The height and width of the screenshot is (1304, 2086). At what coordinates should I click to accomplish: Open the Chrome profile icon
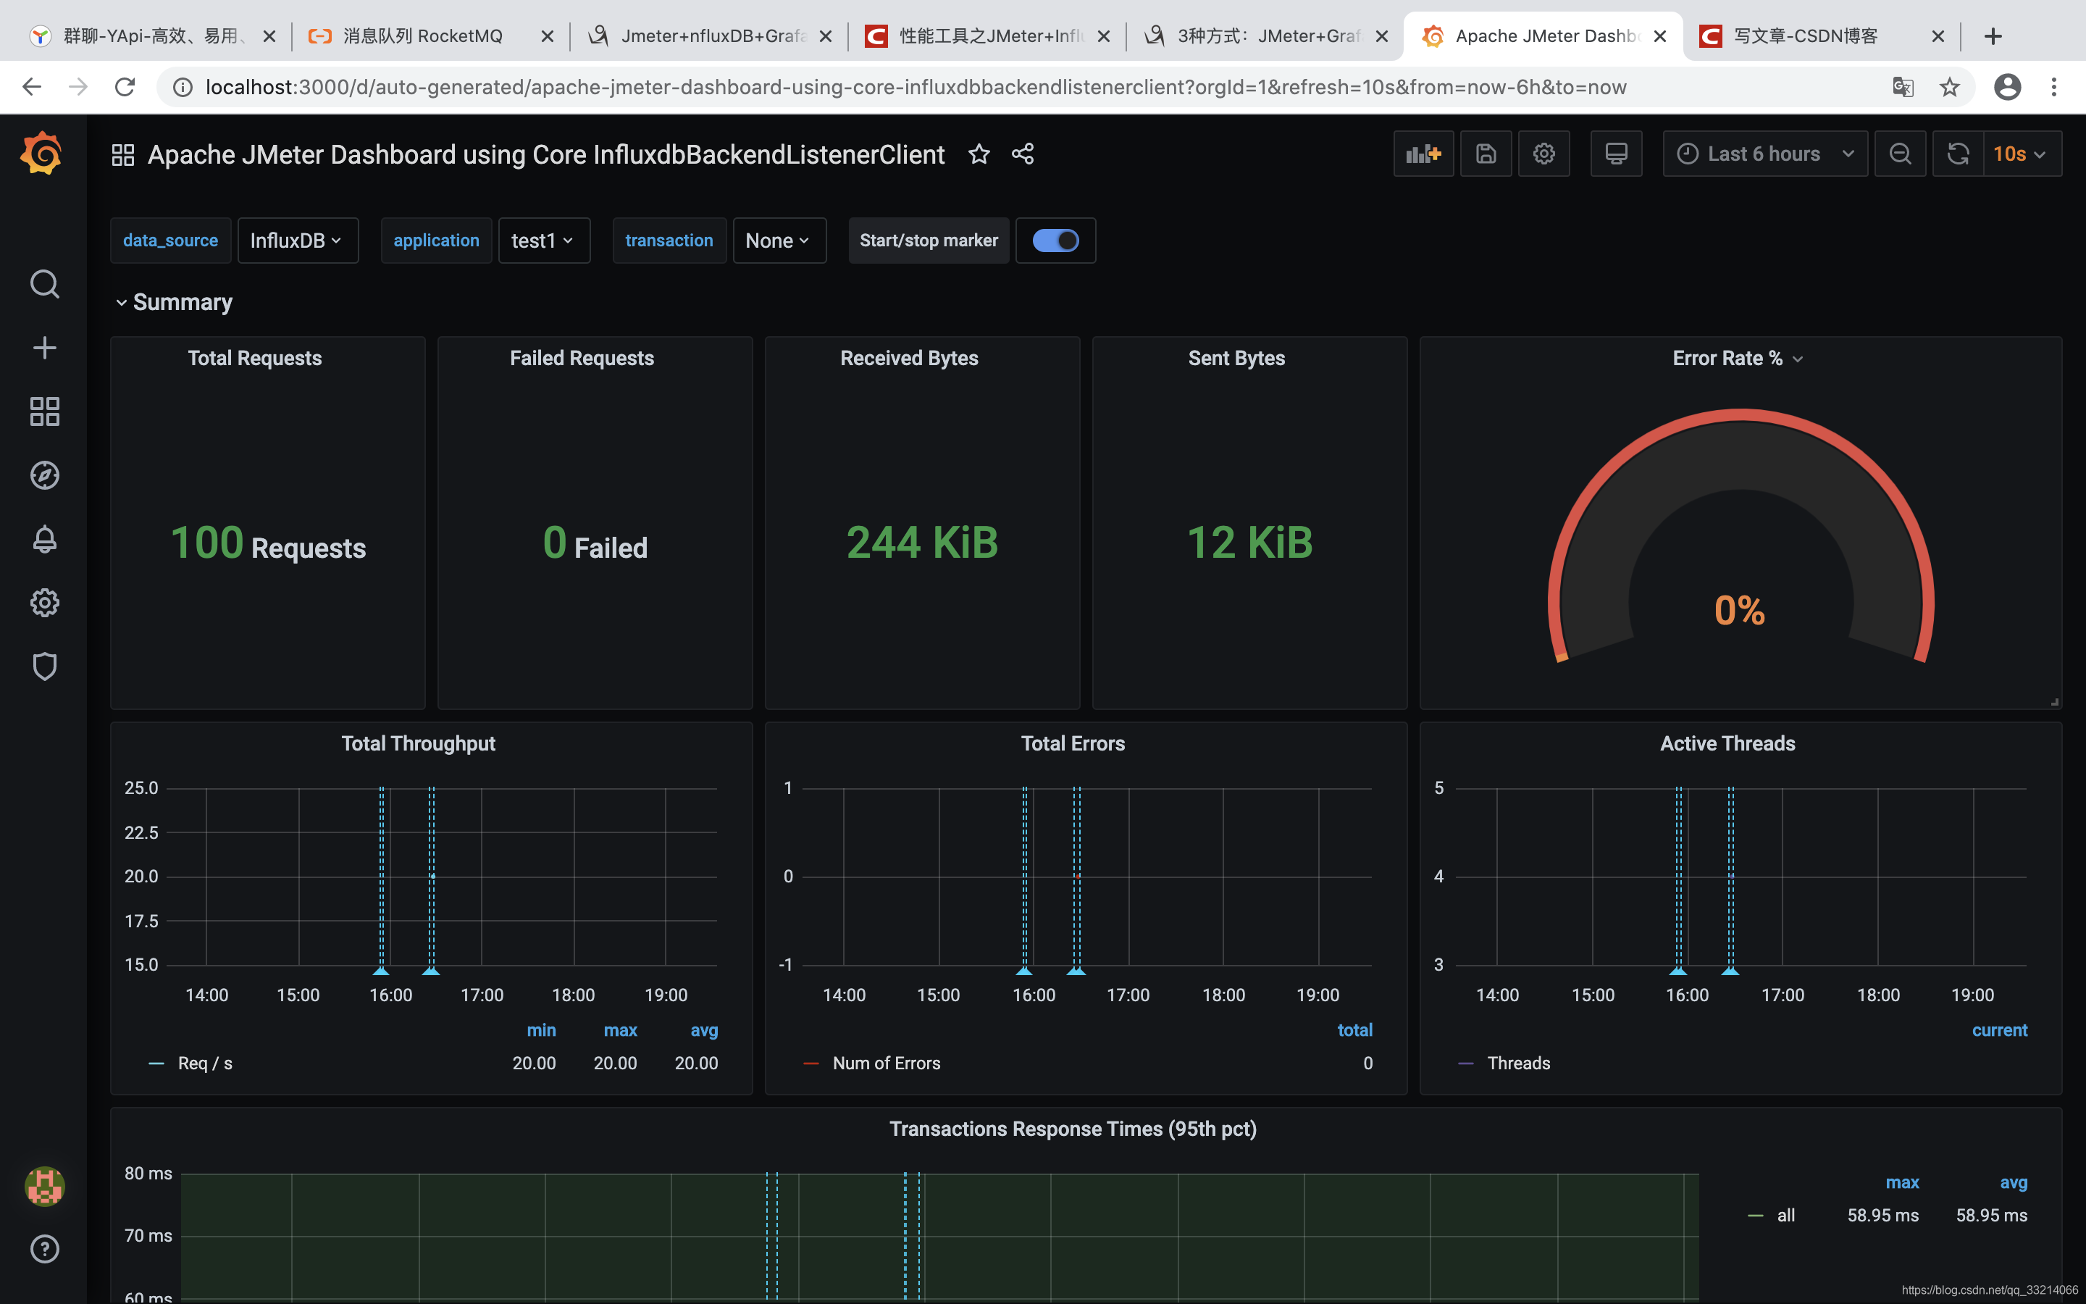[x=2007, y=87]
